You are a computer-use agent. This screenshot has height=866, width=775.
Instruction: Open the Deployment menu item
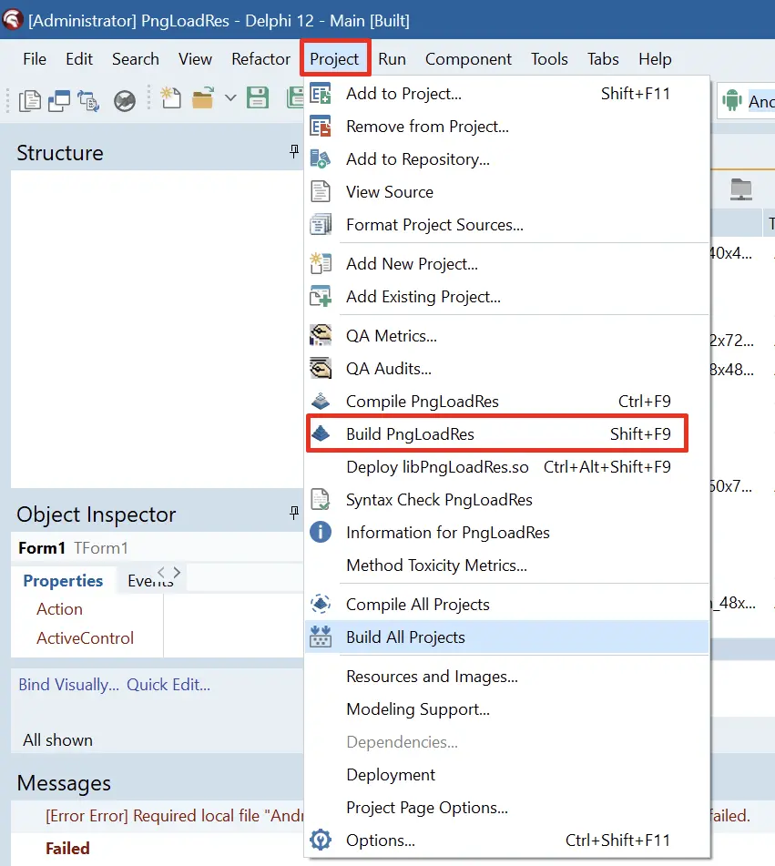pyautogui.click(x=506, y=774)
